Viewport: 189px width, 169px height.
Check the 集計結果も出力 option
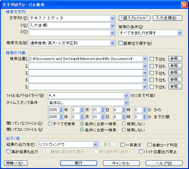(x=9, y=152)
